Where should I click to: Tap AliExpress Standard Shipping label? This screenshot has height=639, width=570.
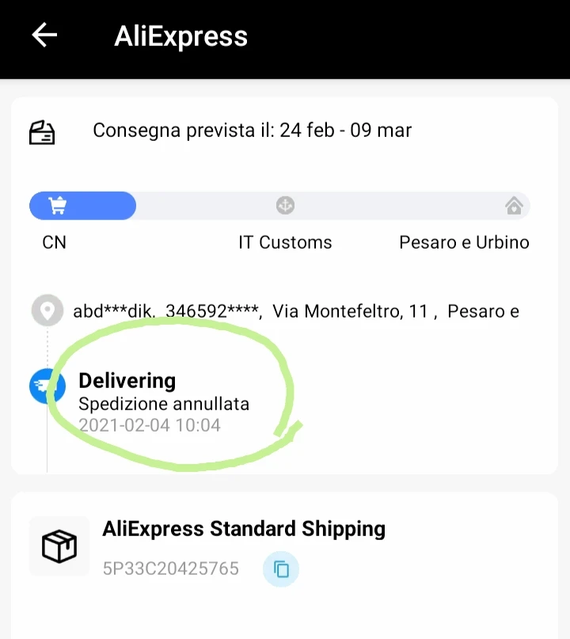pos(244,529)
